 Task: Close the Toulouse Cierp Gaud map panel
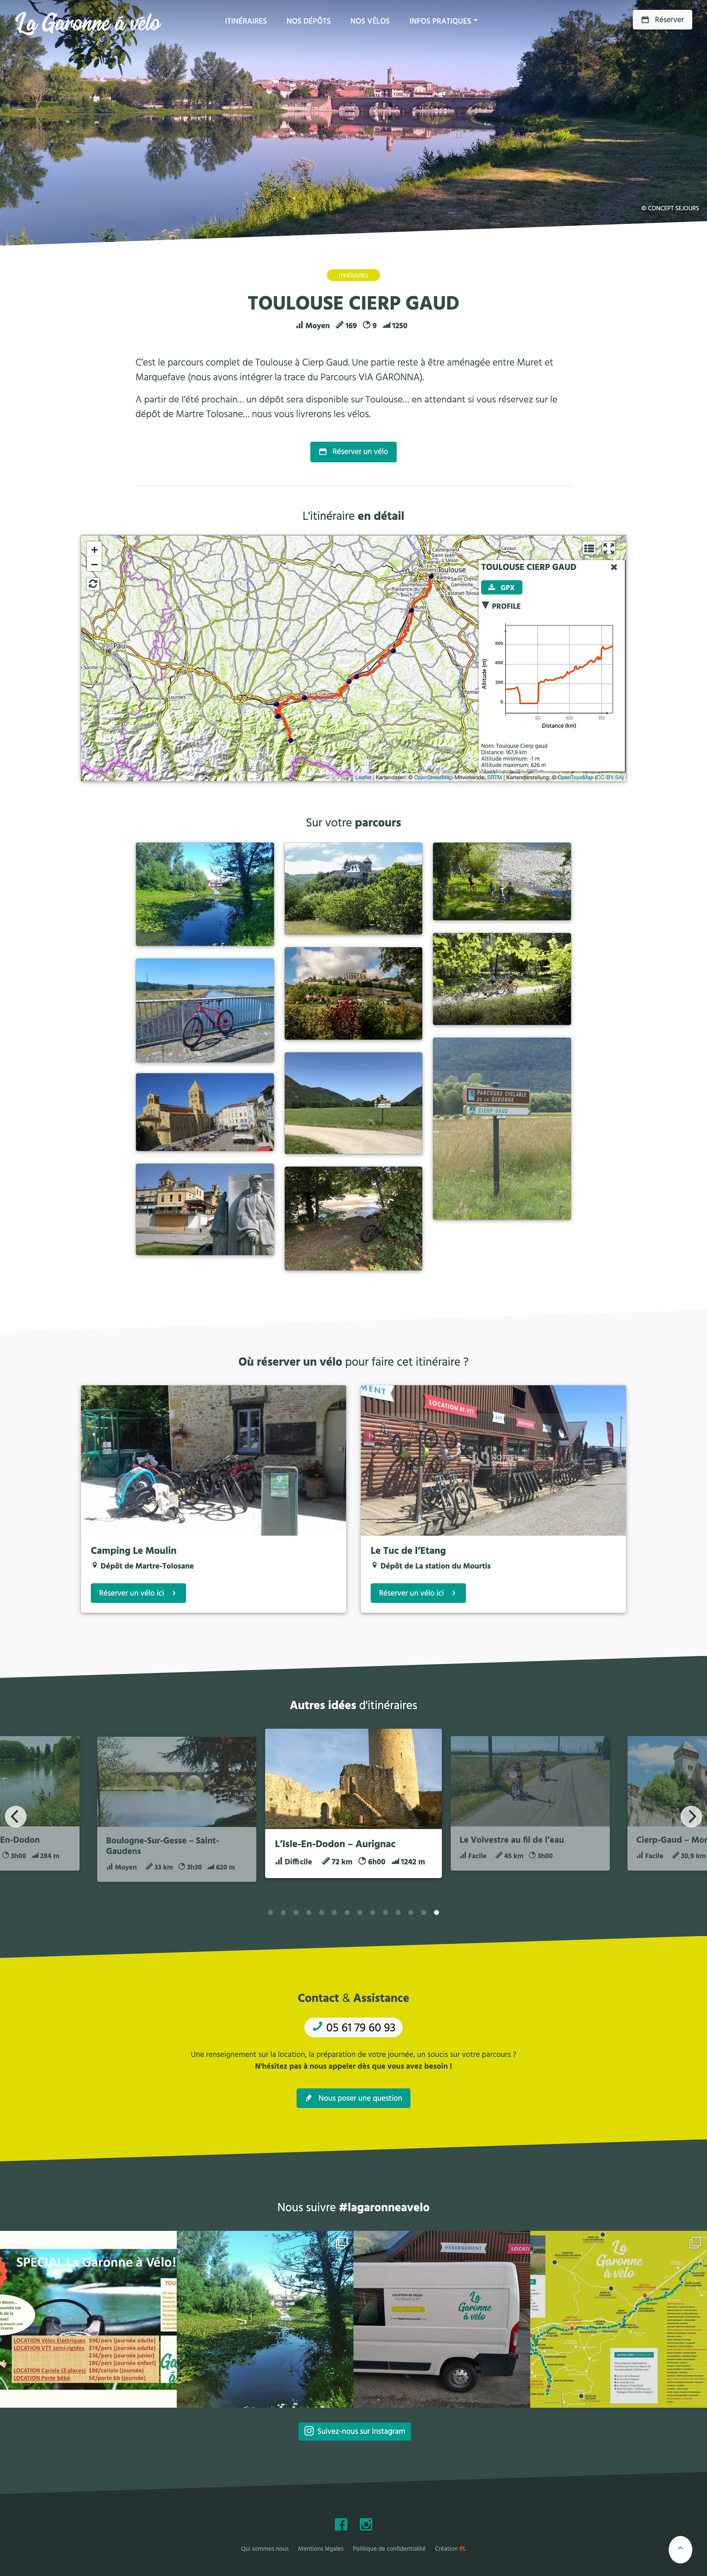pos(614,567)
